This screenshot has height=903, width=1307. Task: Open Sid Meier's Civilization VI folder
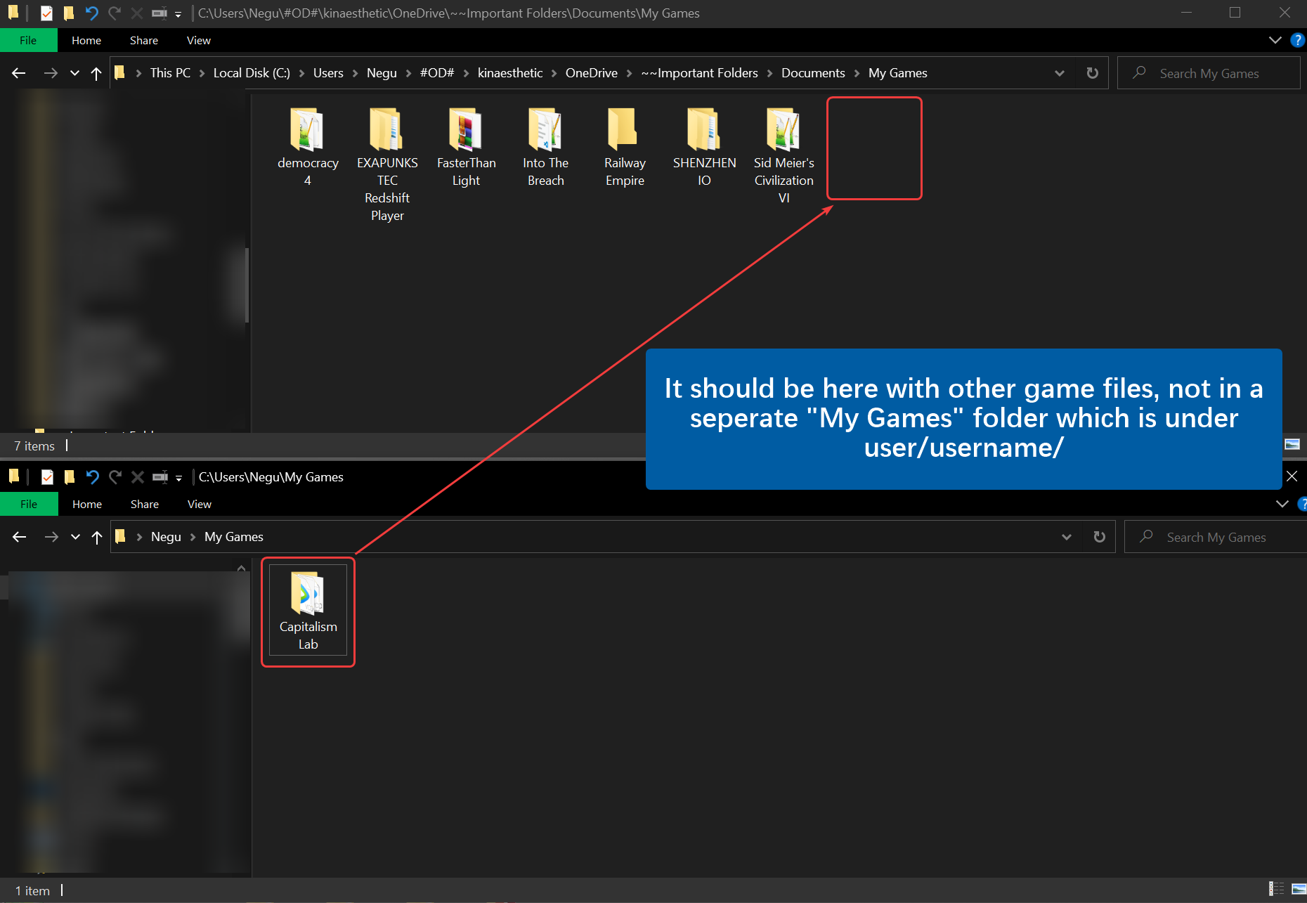coord(784,155)
